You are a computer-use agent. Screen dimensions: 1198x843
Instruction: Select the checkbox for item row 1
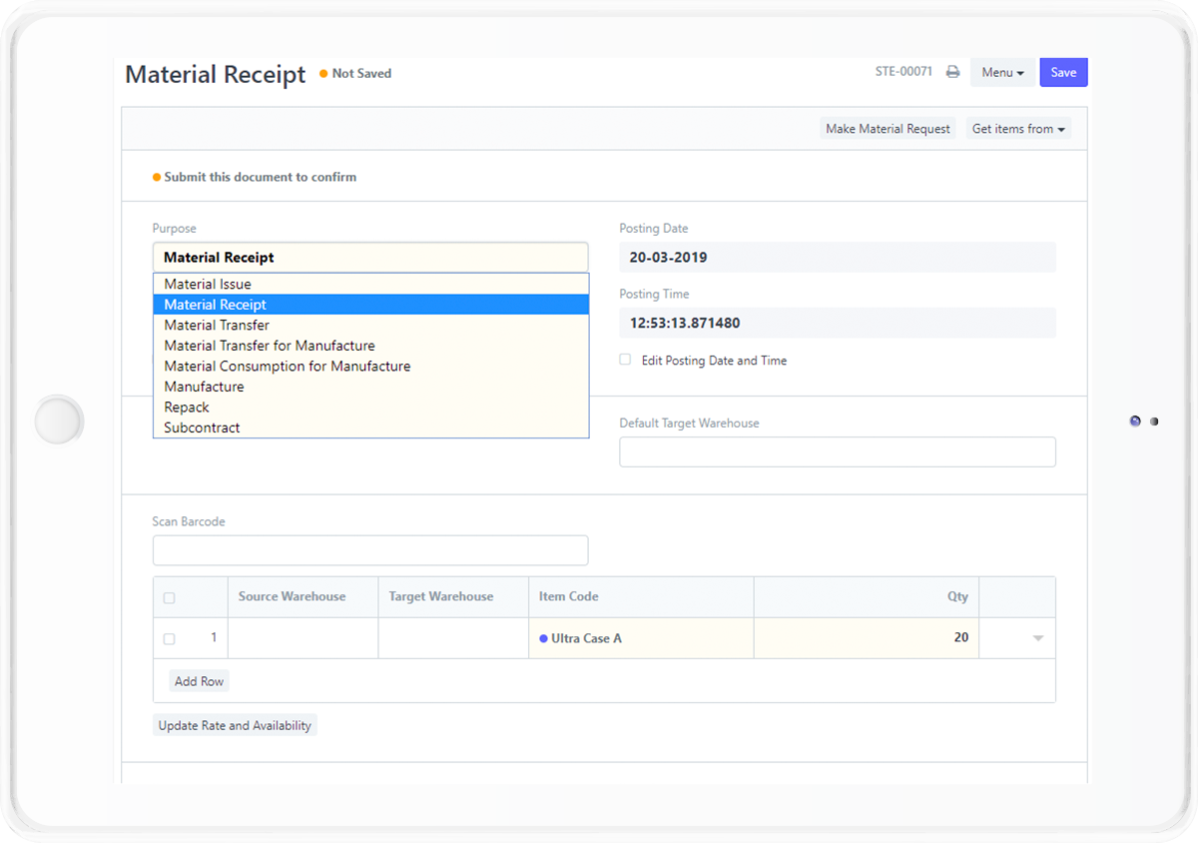[169, 637]
